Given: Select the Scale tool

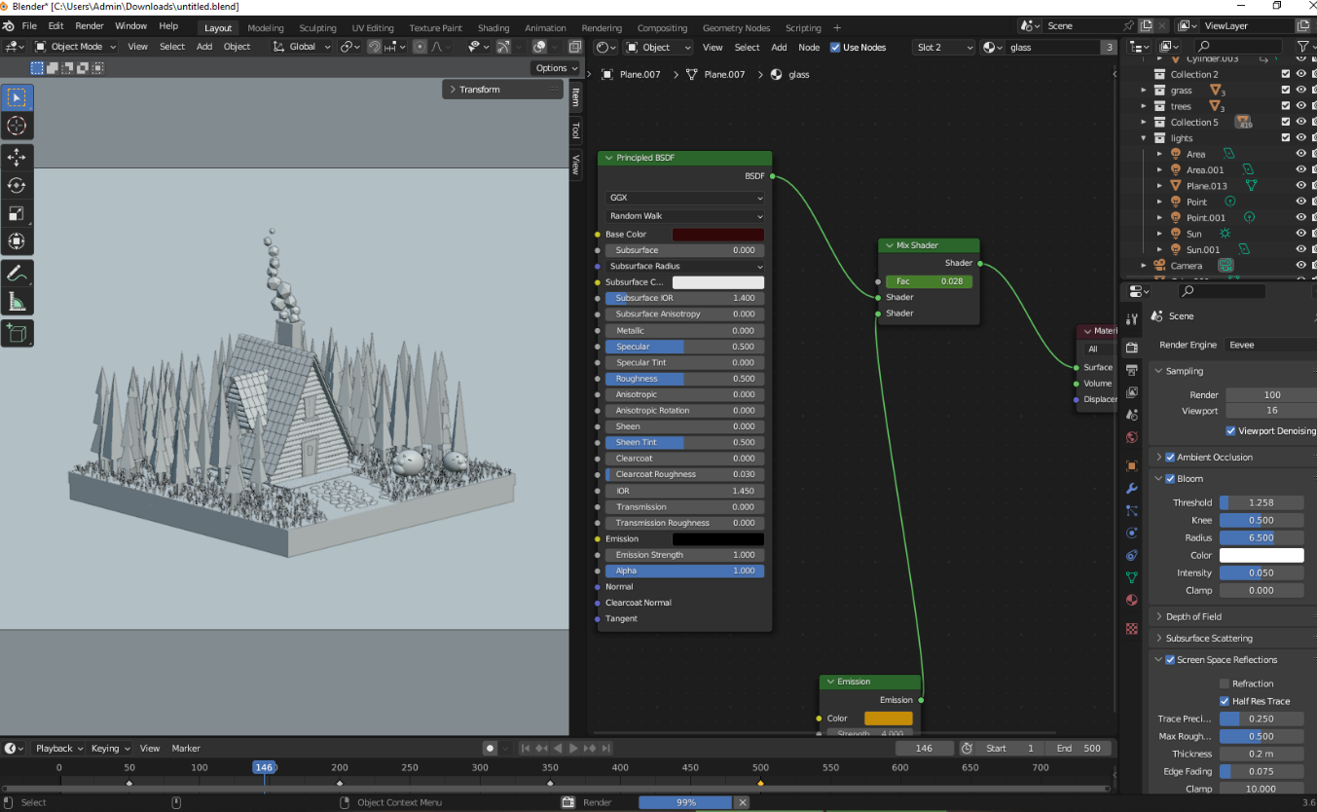Looking at the screenshot, I should (x=17, y=213).
